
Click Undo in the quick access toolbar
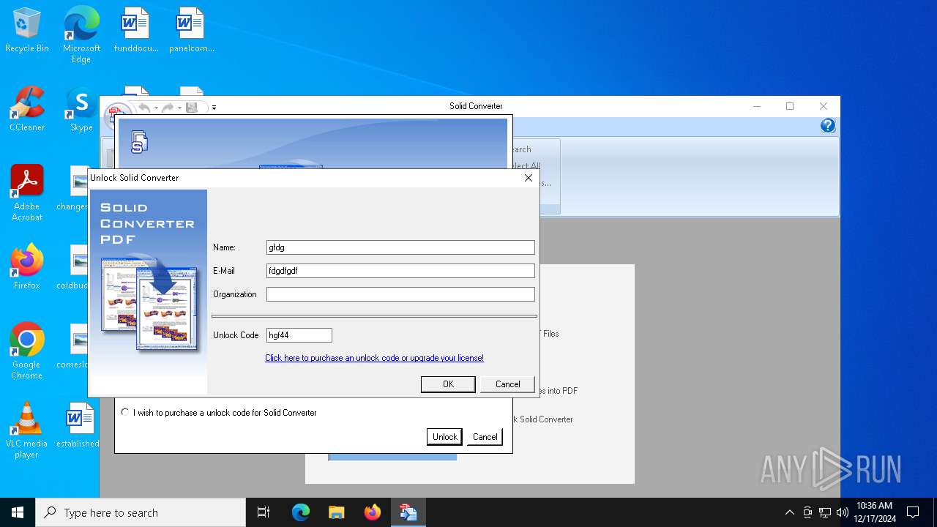click(x=144, y=108)
